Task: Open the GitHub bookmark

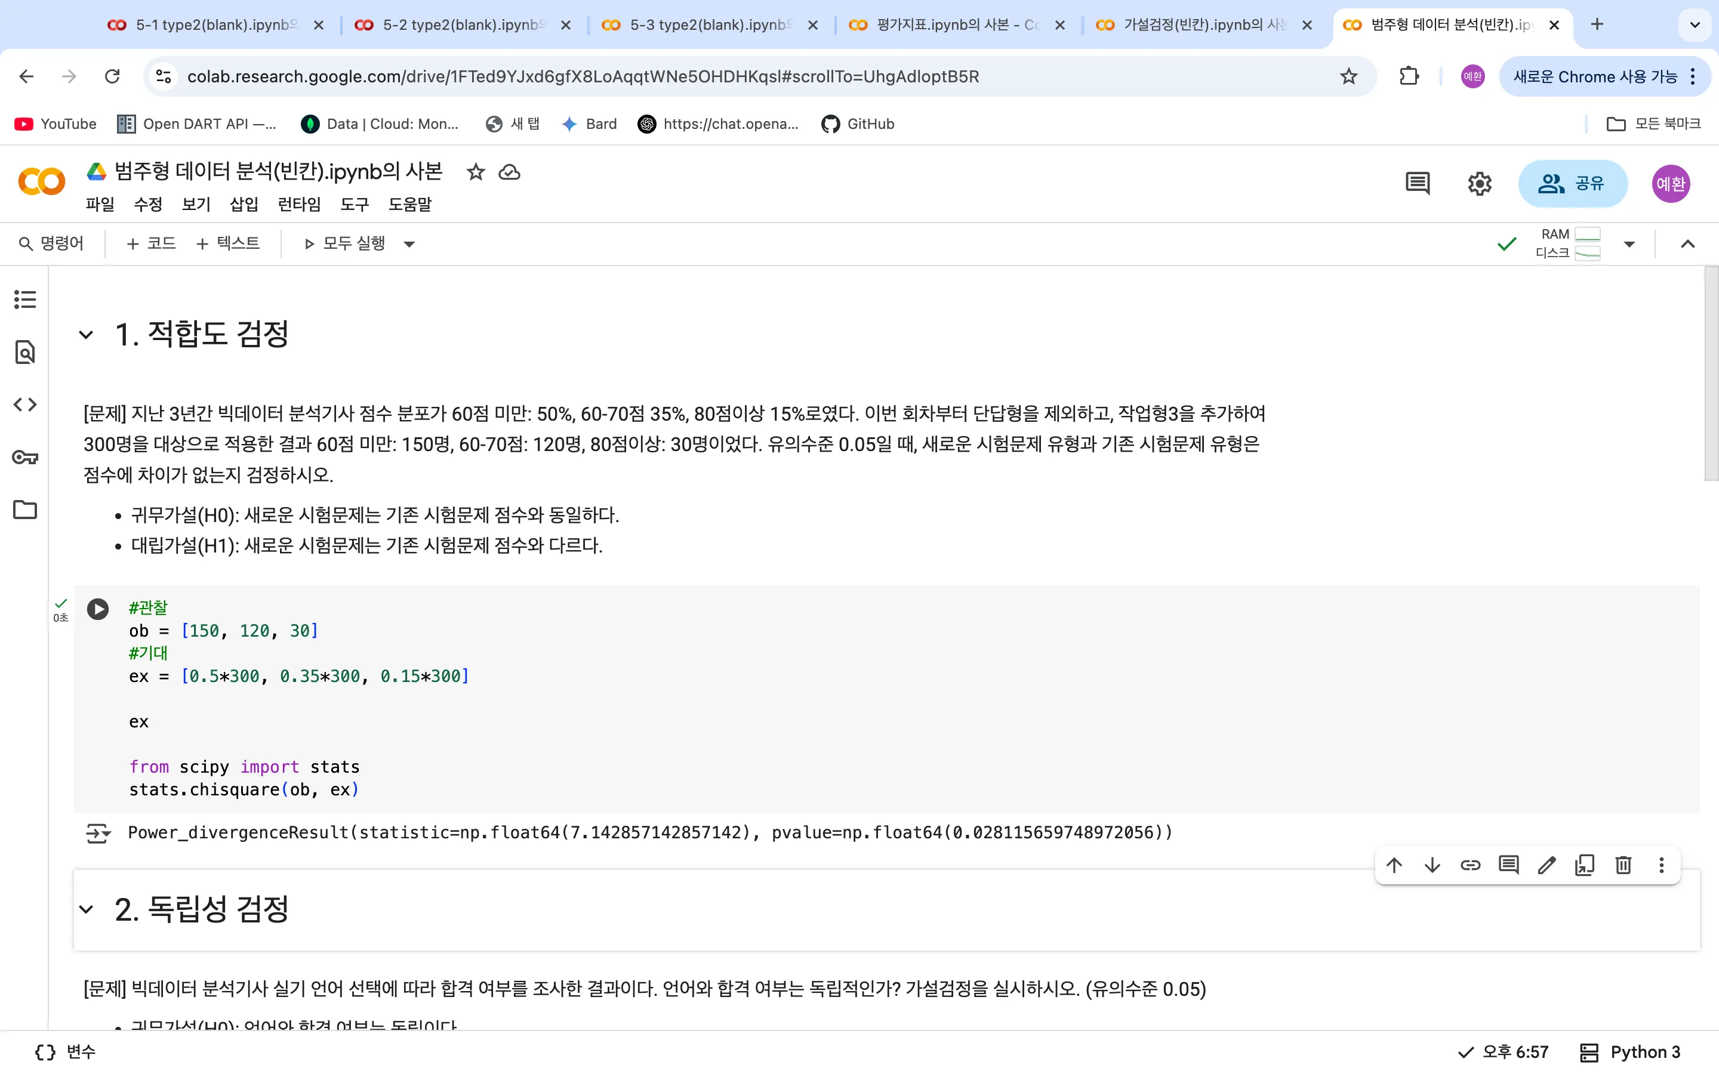Action: [x=857, y=124]
